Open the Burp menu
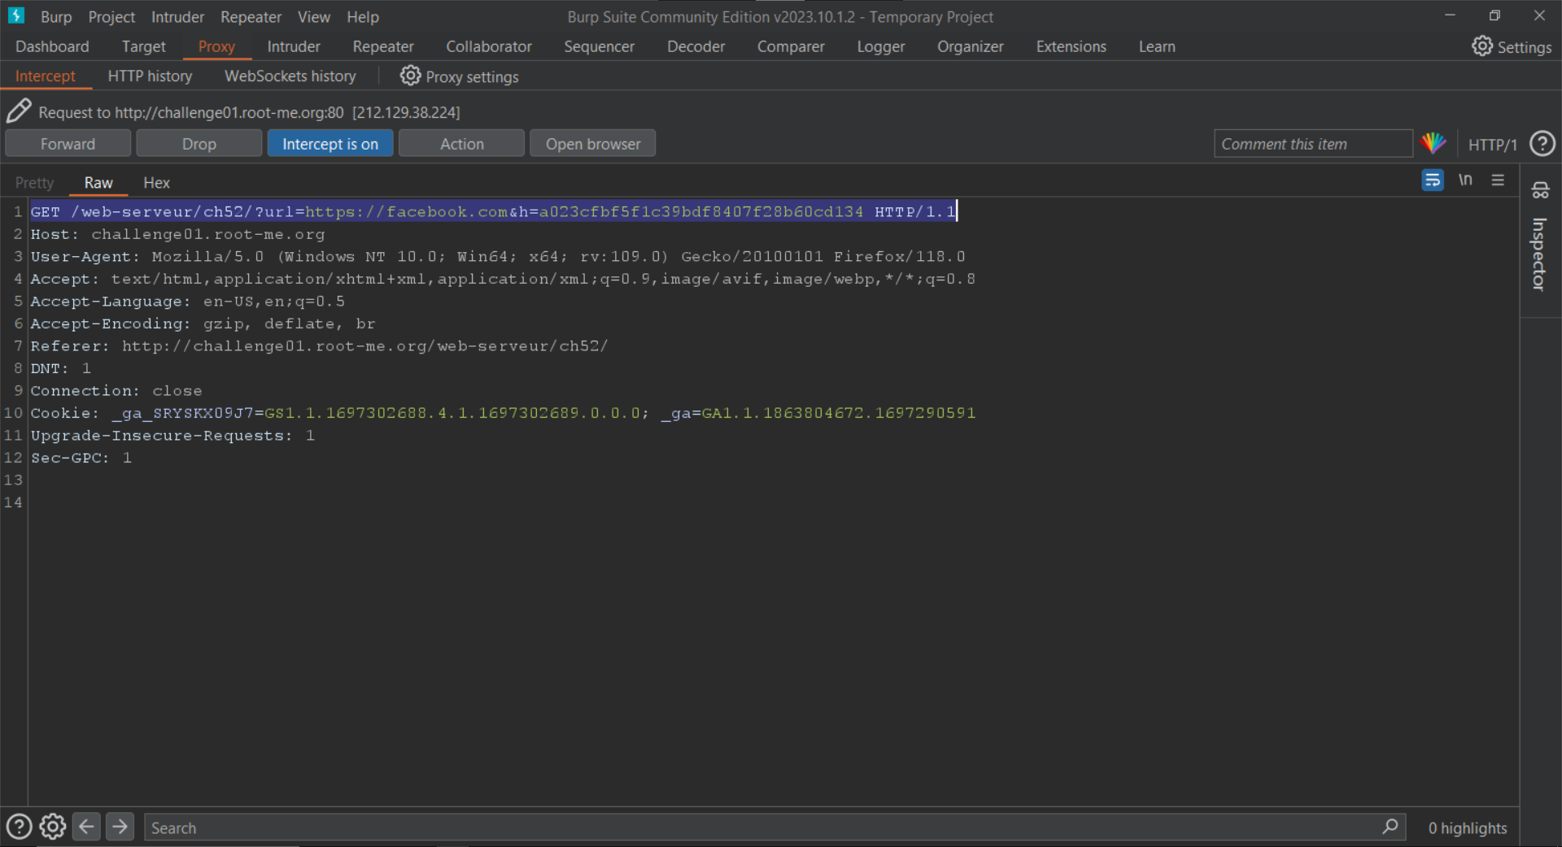This screenshot has width=1562, height=847. click(56, 16)
